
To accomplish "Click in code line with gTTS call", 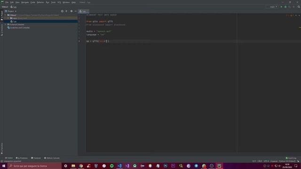I will pos(98,41).
